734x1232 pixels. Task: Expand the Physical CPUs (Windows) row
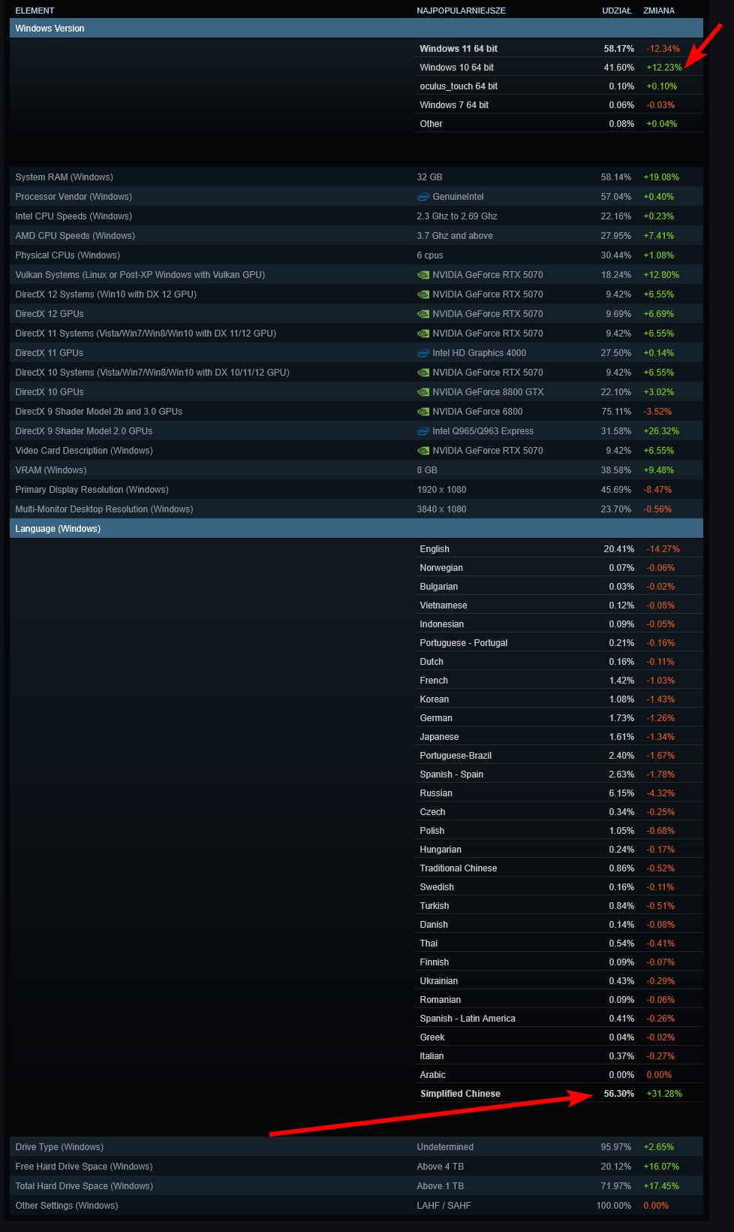(356, 255)
